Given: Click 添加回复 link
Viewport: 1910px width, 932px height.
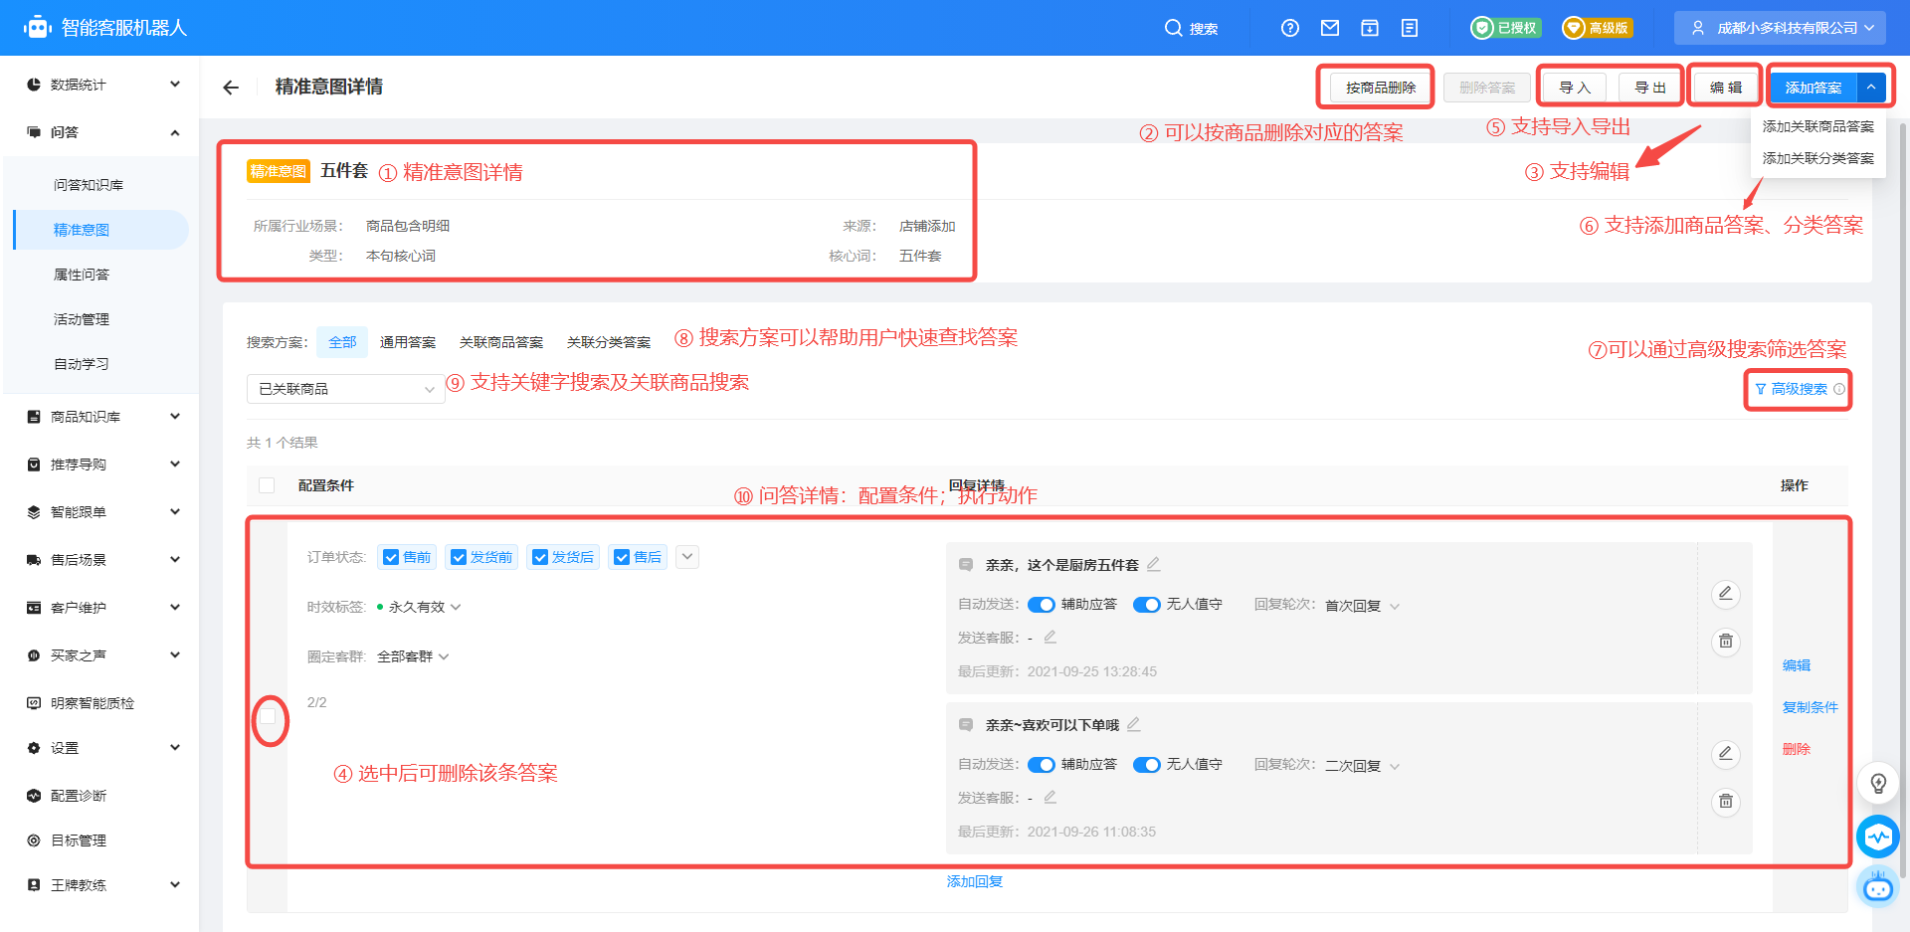Looking at the screenshot, I should click(x=975, y=881).
